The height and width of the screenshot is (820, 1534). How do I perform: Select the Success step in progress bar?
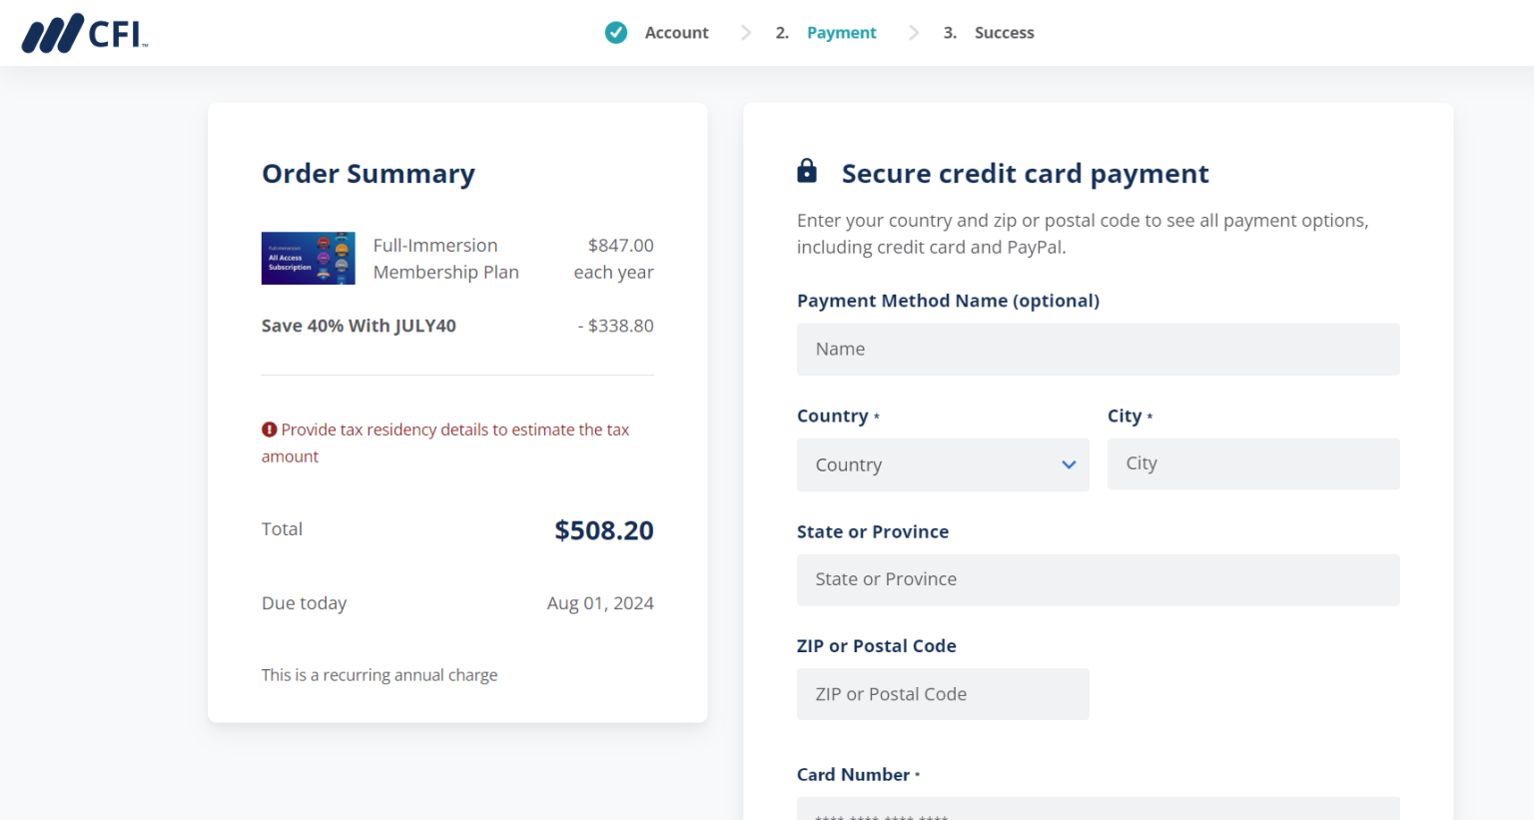click(x=1004, y=32)
